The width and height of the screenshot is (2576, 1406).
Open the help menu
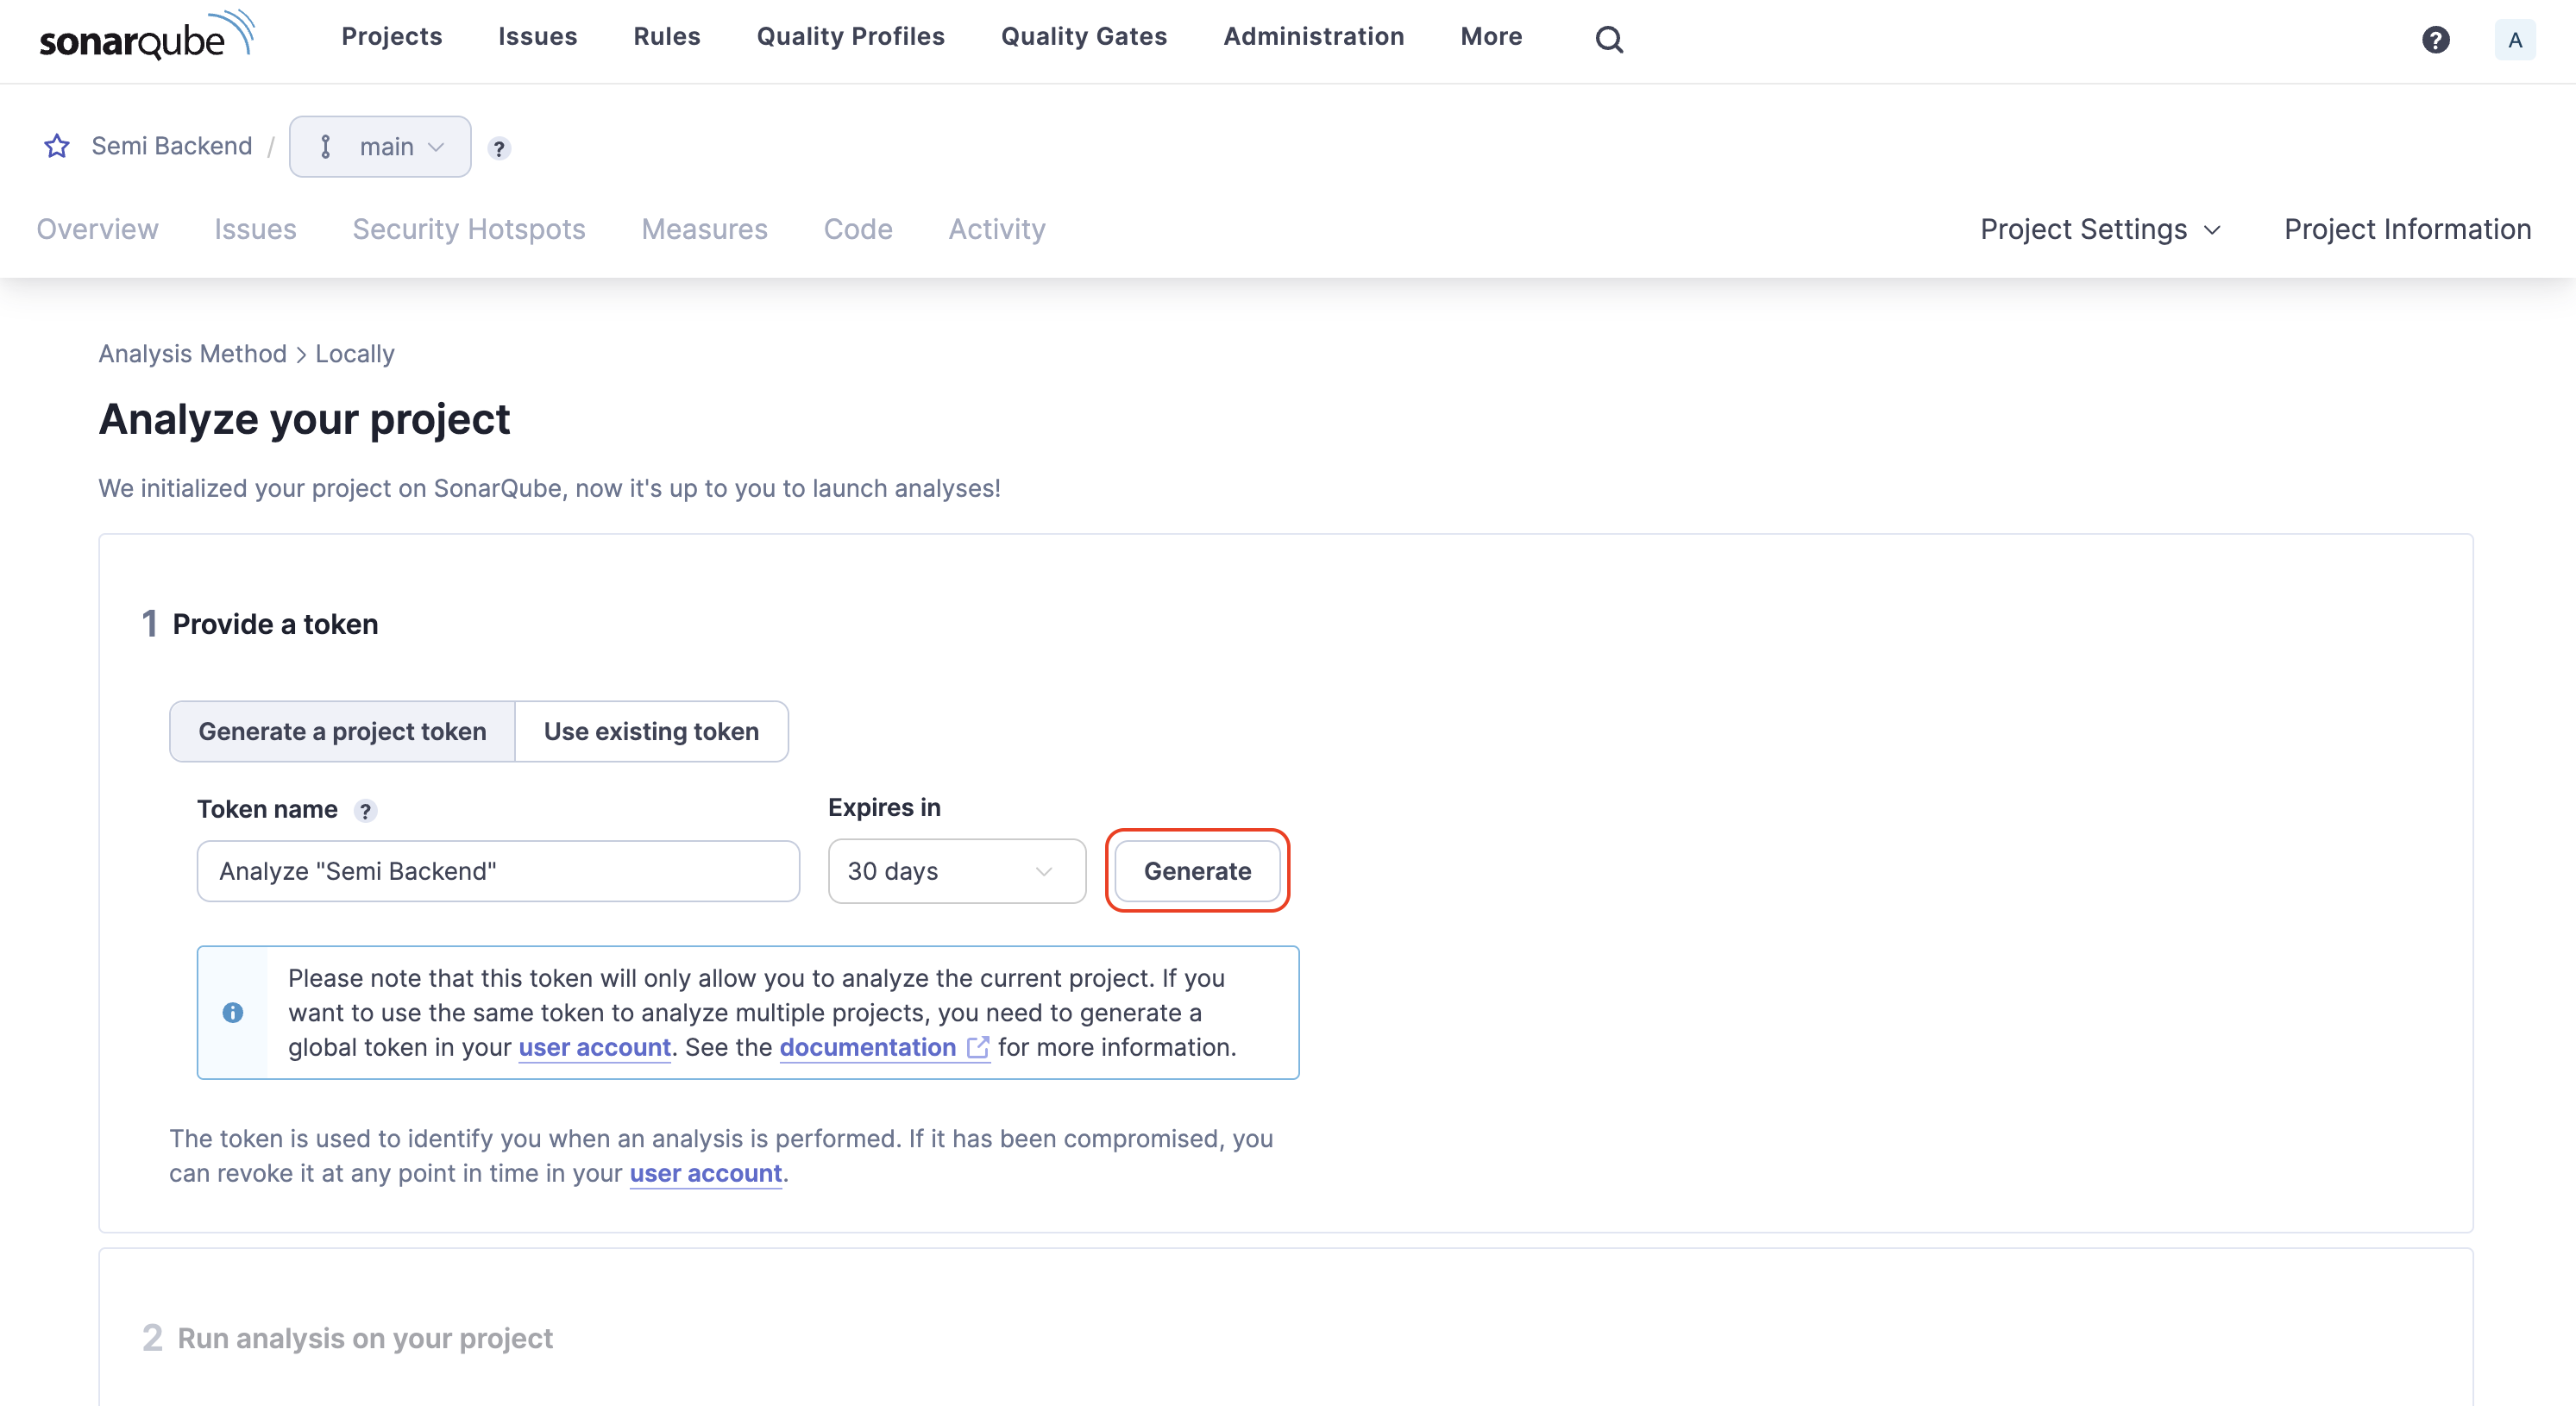coord(2437,40)
